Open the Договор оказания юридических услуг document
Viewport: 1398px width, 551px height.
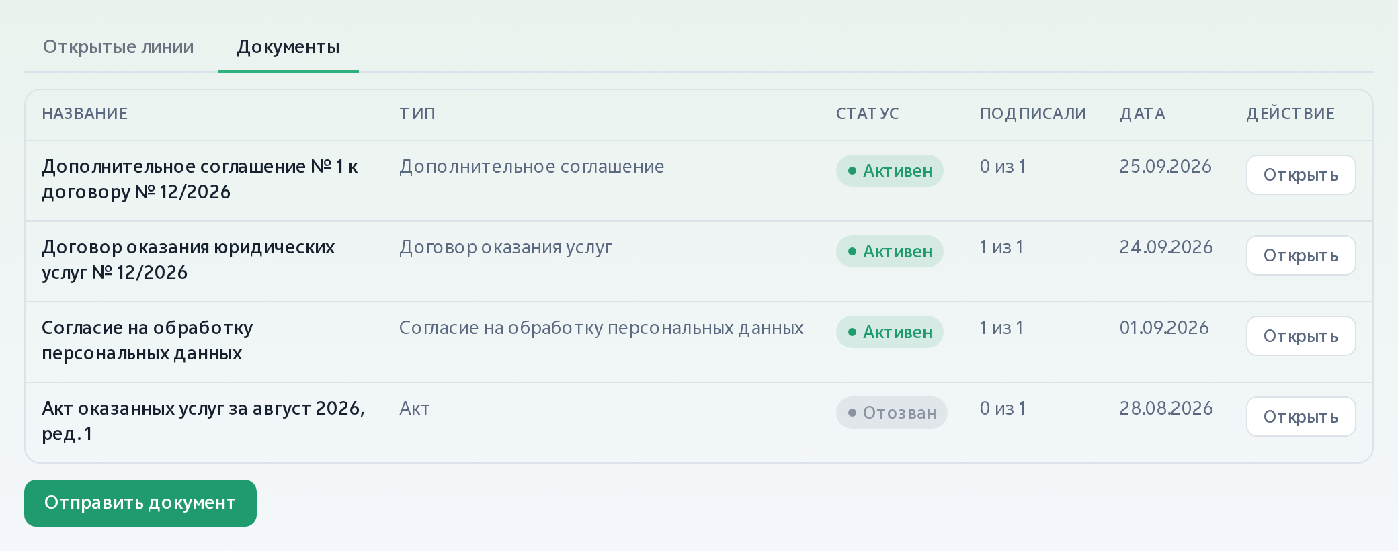click(x=1301, y=255)
